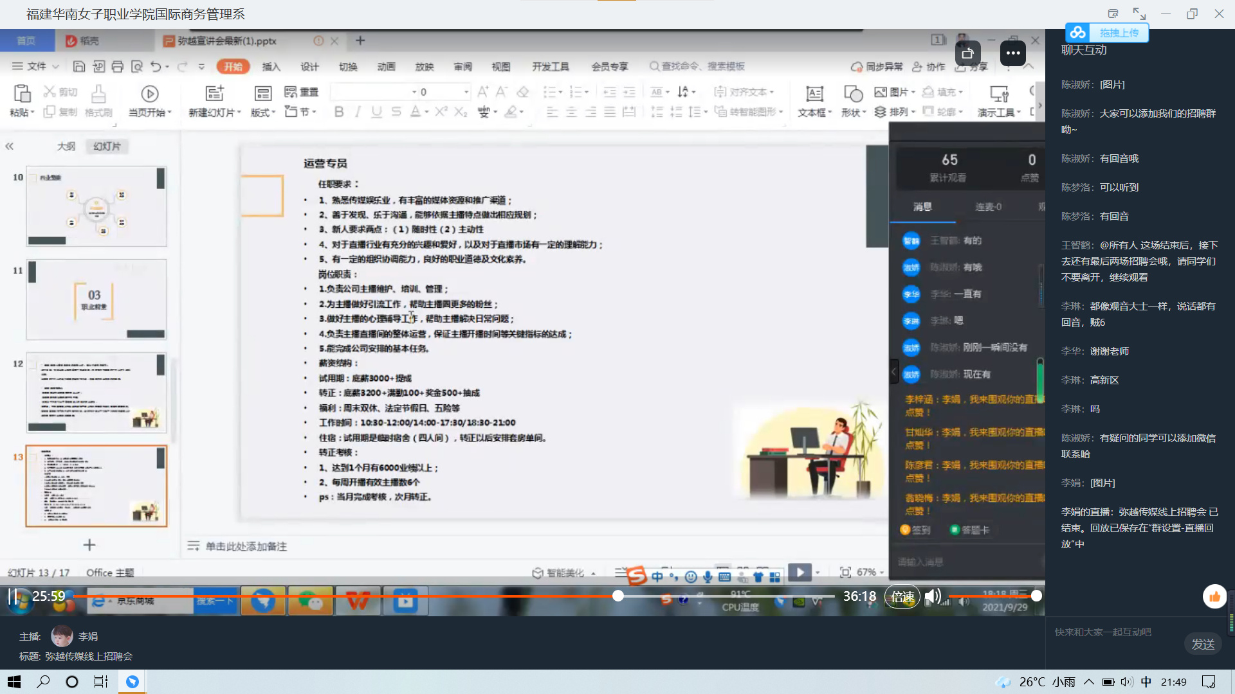Start slideshow with the play icon
This screenshot has height=694, width=1235.
coord(800,572)
